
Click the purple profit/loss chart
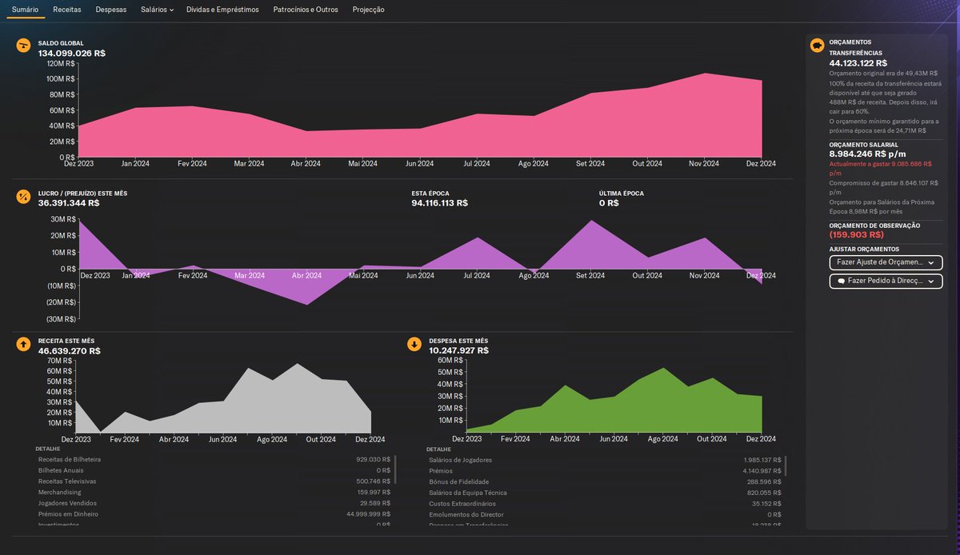(420, 262)
